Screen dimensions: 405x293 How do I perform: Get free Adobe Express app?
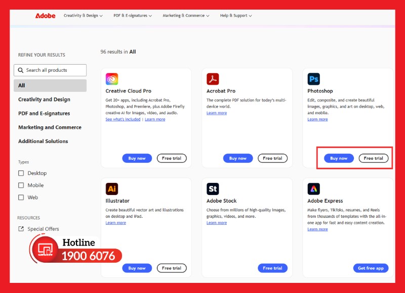pyautogui.click(x=371, y=268)
